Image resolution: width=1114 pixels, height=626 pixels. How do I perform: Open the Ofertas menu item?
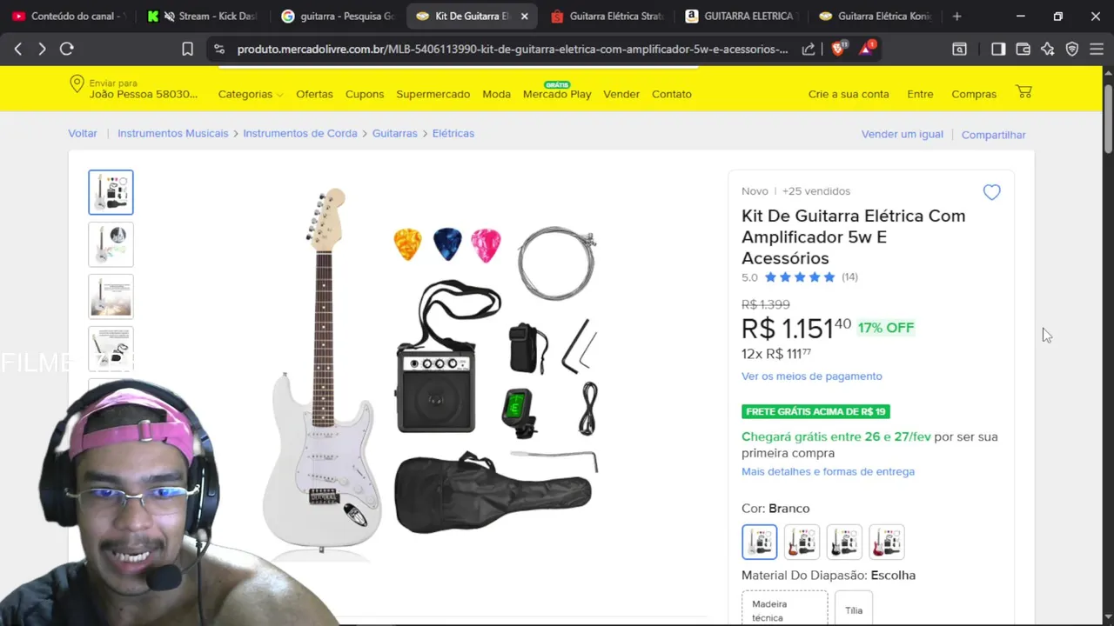point(314,94)
